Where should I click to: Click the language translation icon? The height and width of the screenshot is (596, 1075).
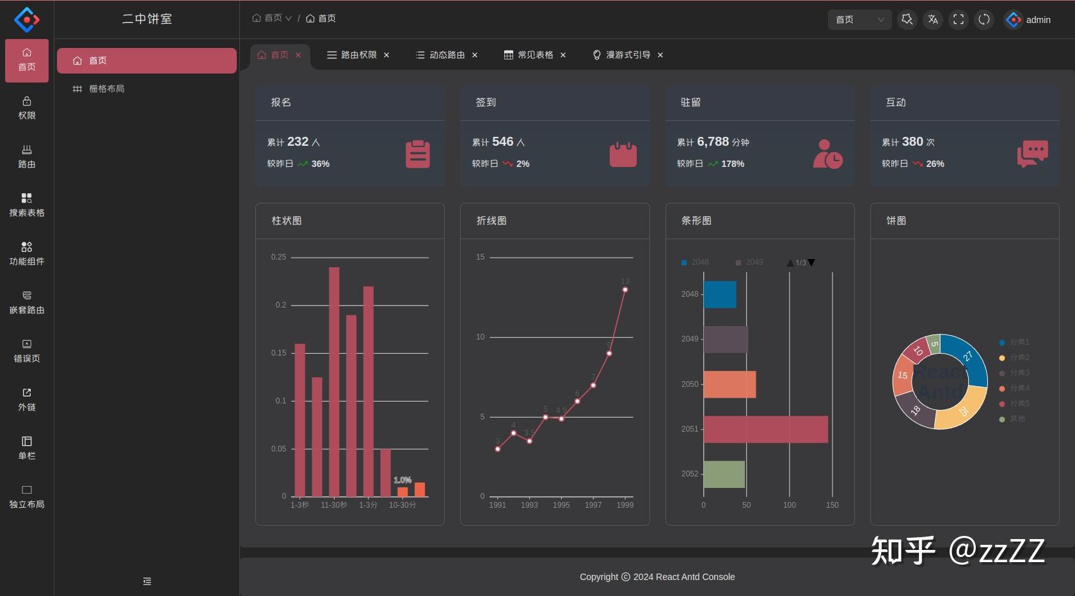933,19
